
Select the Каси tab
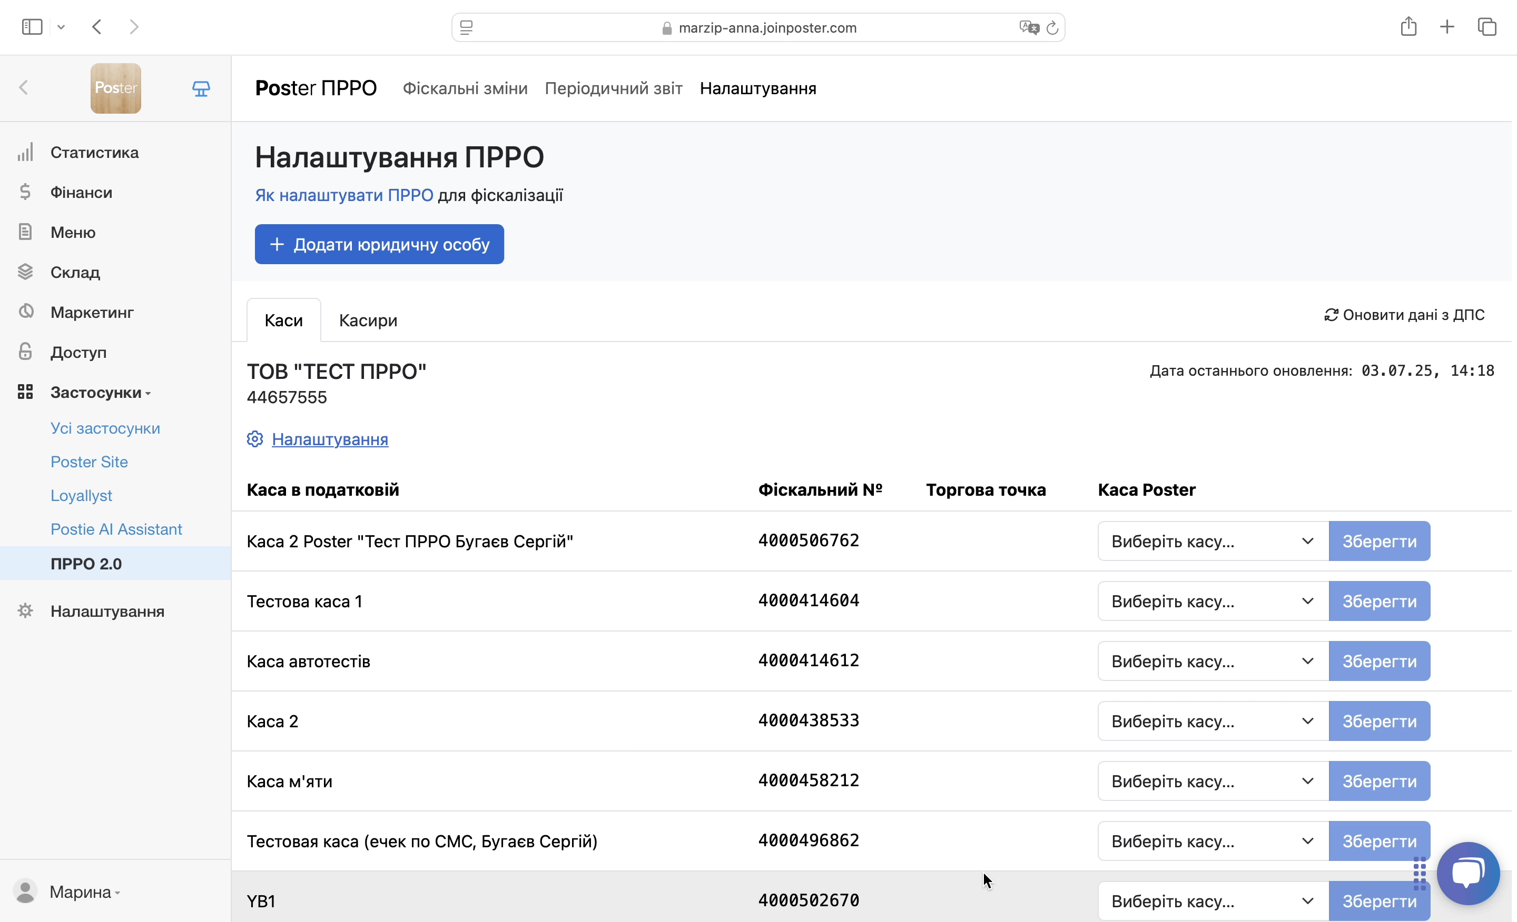(283, 320)
